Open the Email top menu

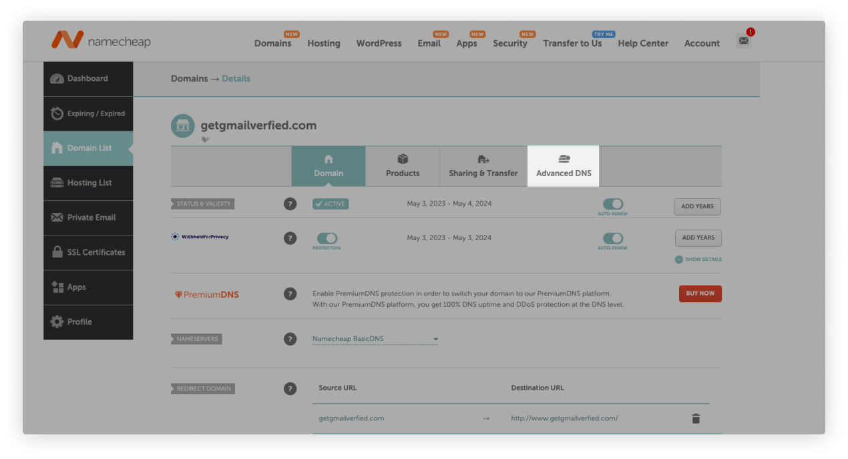click(x=429, y=43)
